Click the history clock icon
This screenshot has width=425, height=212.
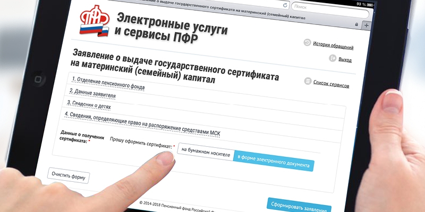pos(307,42)
